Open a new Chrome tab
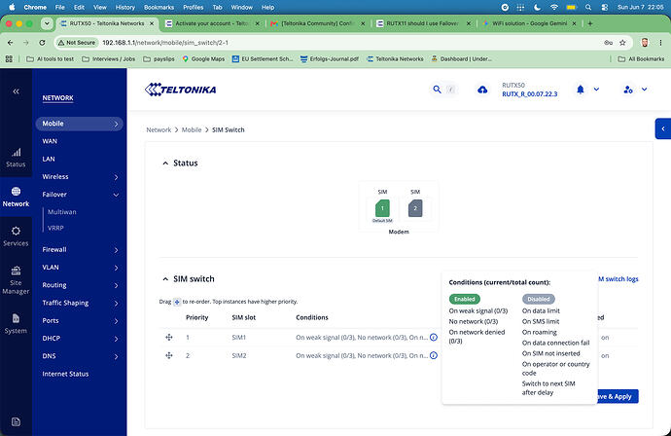671x436 pixels. coord(590,23)
